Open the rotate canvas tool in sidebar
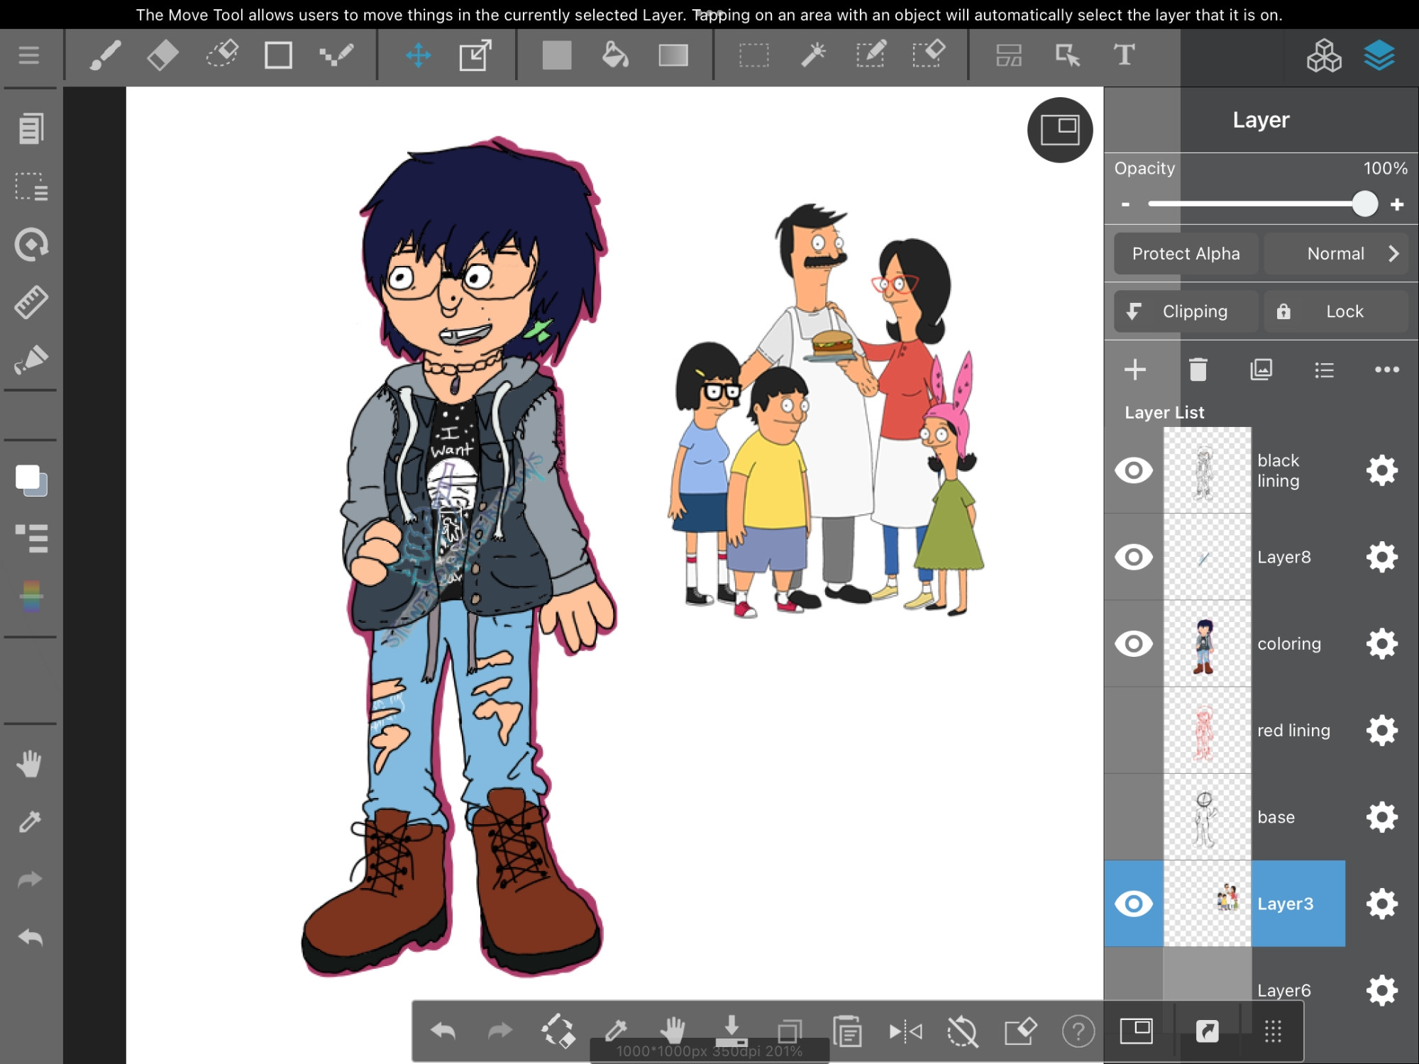The height and width of the screenshot is (1064, 1419). (31, 245)
